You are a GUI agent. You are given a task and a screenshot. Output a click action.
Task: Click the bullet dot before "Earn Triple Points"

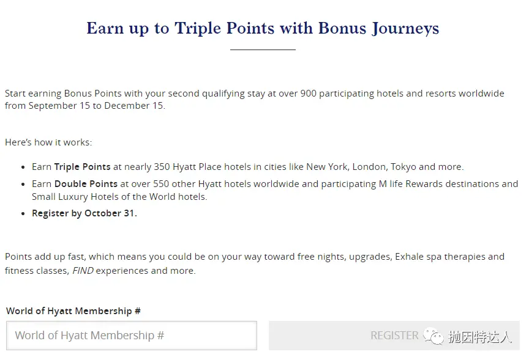coord(23,167)
